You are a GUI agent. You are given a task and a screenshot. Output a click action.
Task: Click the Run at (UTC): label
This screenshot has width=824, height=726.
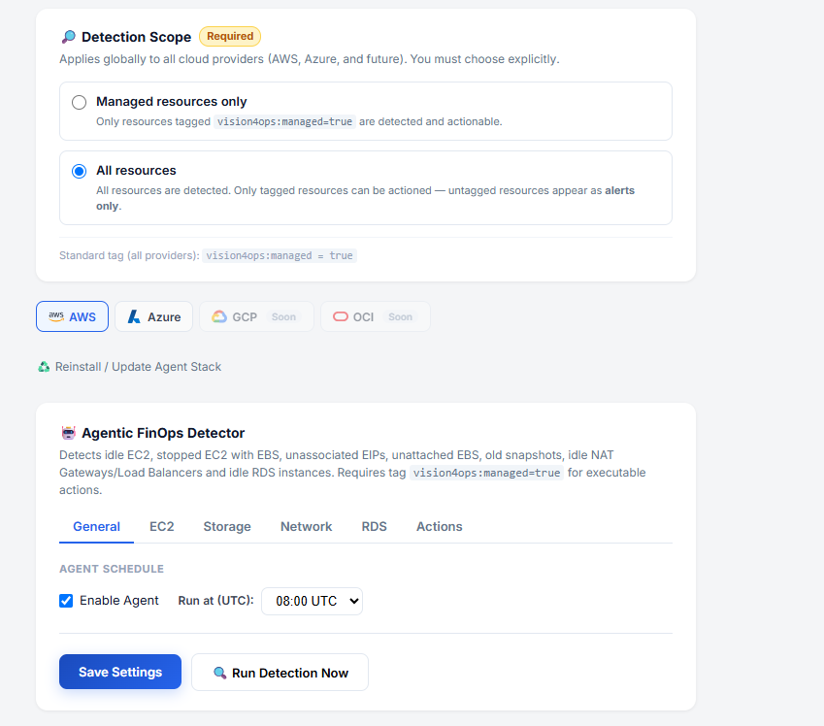[x=216, y=601]
